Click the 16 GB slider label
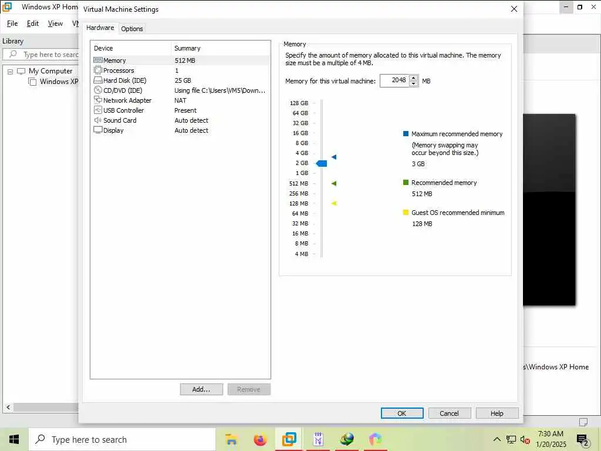 (300, 133)
